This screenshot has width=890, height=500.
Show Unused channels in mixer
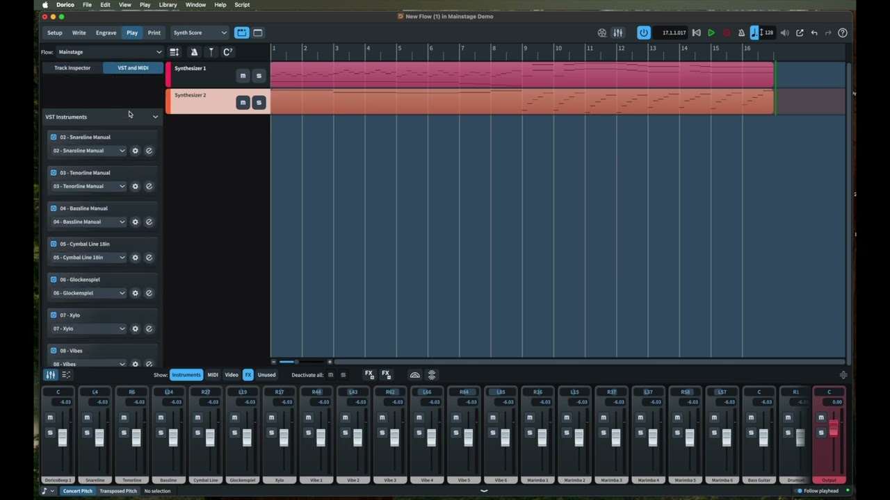click(x=266, y=375)
